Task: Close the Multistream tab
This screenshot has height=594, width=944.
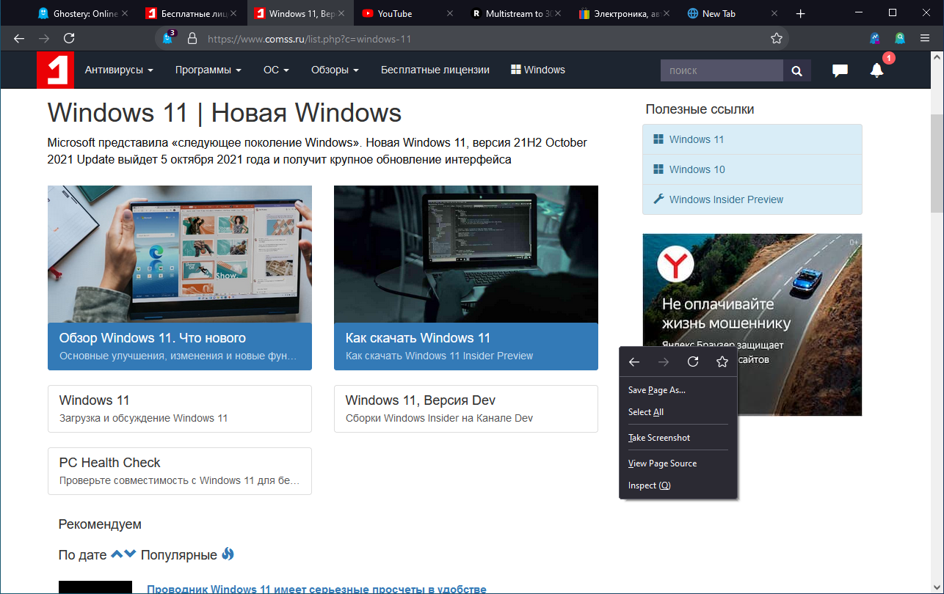Action: (x=559, y=13)
